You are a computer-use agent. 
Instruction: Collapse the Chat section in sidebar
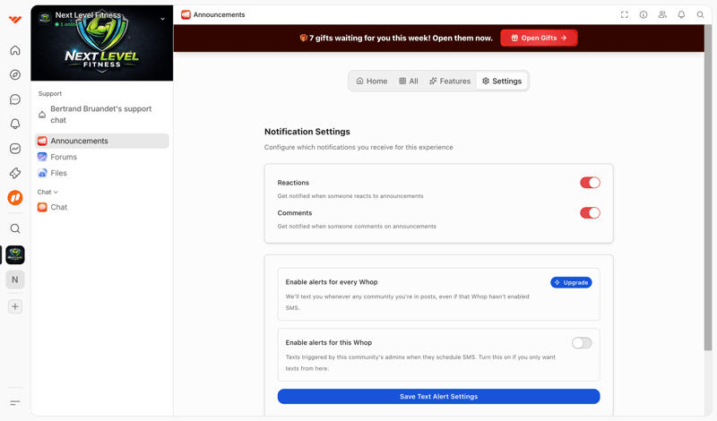point(48,192)
